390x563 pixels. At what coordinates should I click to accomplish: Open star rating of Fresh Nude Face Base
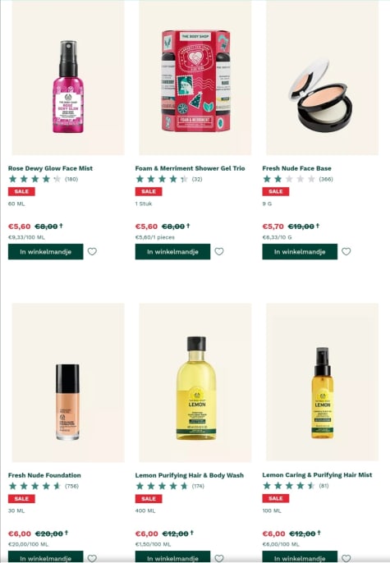click(x=289, y=179)
